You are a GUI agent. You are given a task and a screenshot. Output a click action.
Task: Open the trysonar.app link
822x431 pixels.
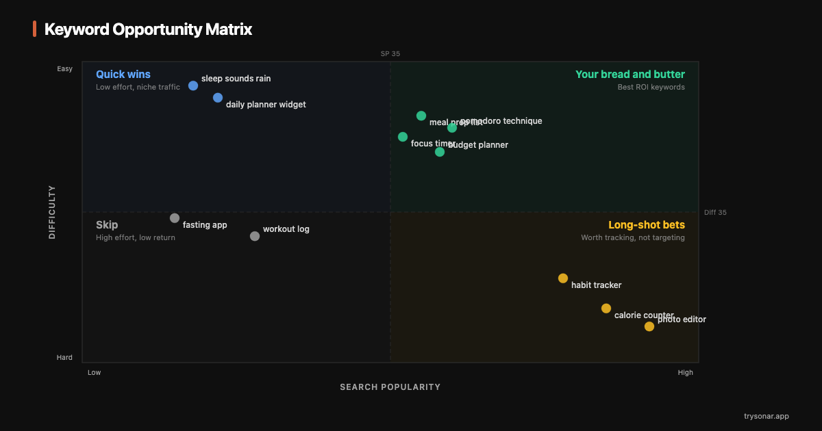pos(765,415)
